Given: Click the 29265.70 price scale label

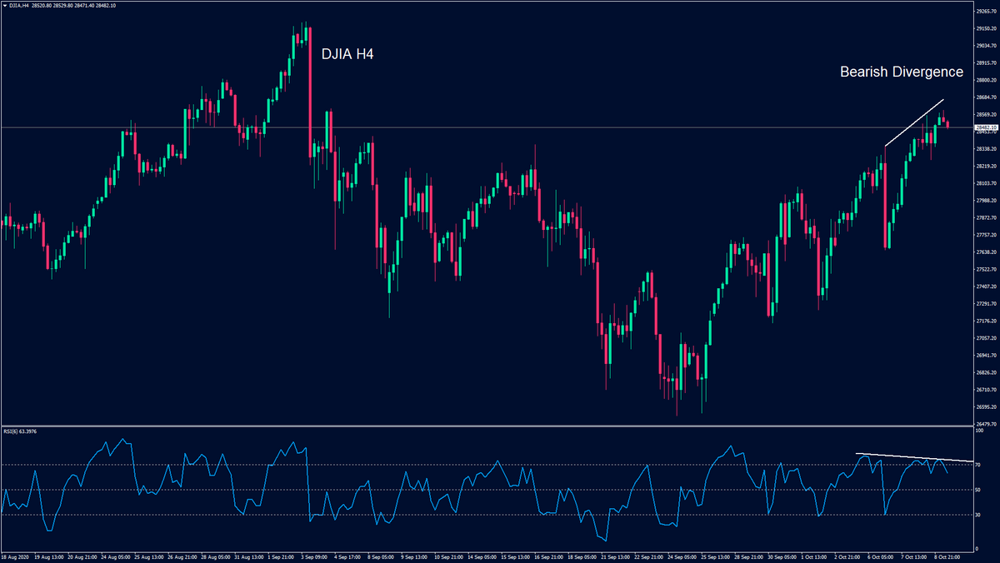Looking at the screenshot, I should click(986, 11).
